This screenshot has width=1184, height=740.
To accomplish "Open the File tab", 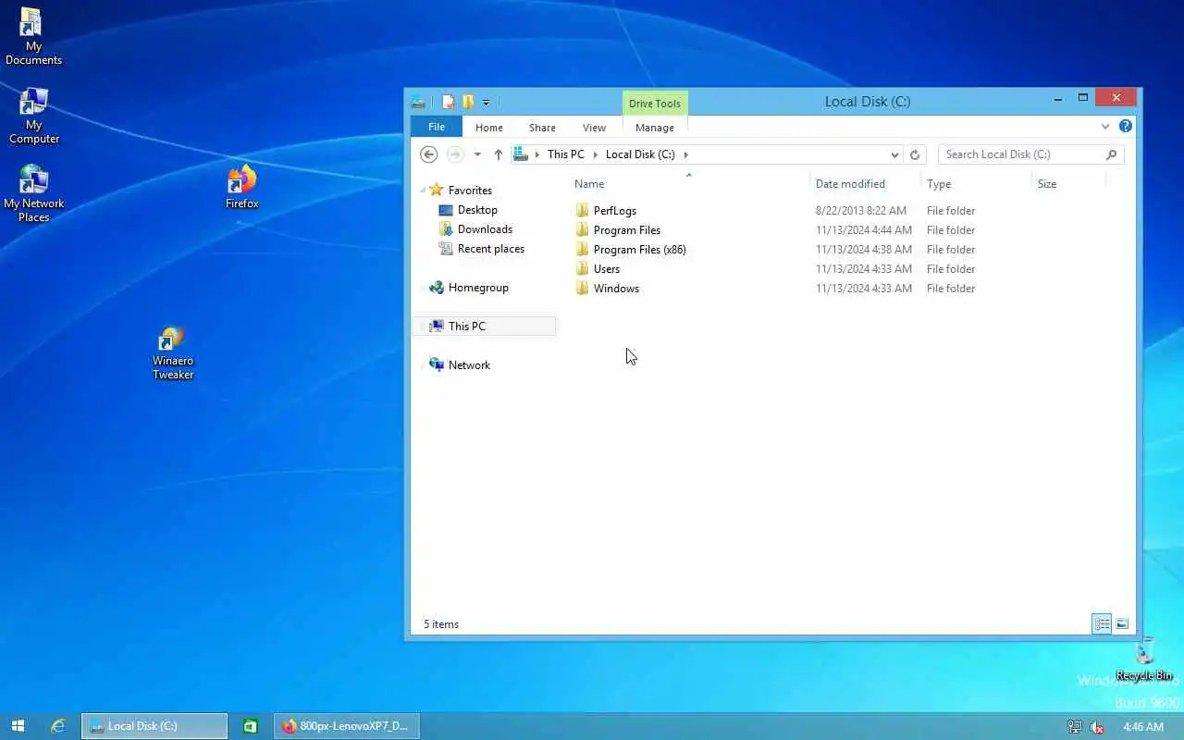I will point(437,127).
